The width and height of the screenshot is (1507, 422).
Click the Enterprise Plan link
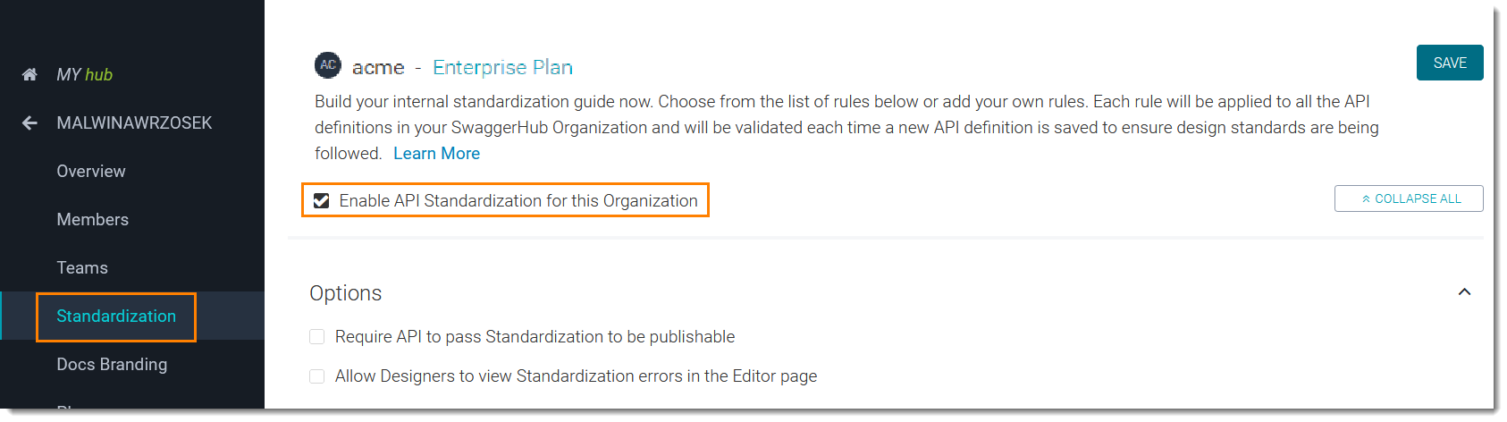pos(502,68)
